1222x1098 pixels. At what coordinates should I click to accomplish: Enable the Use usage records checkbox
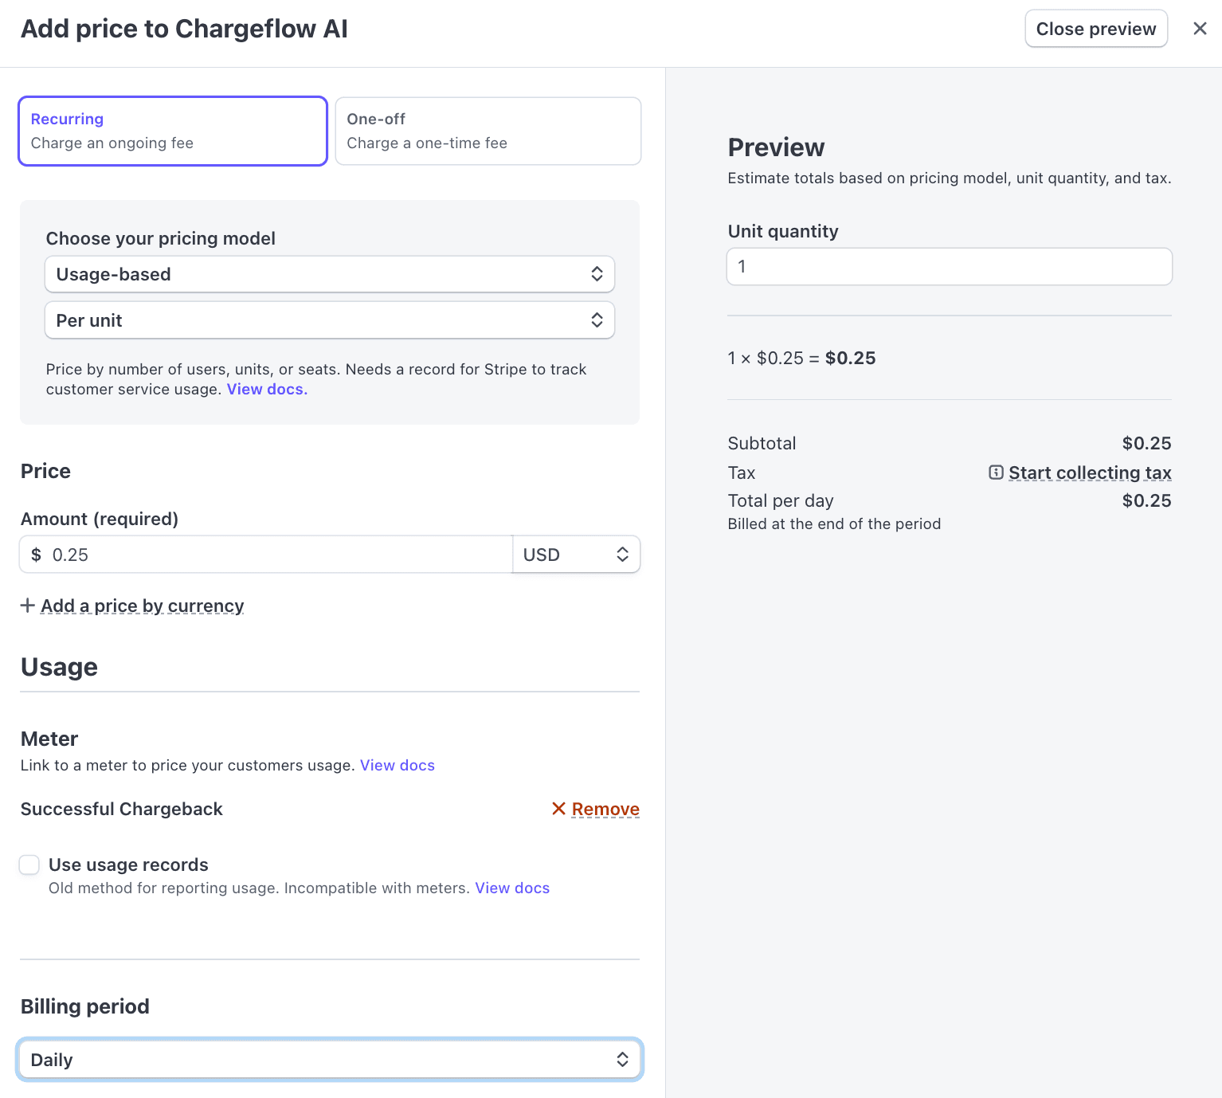29,865
